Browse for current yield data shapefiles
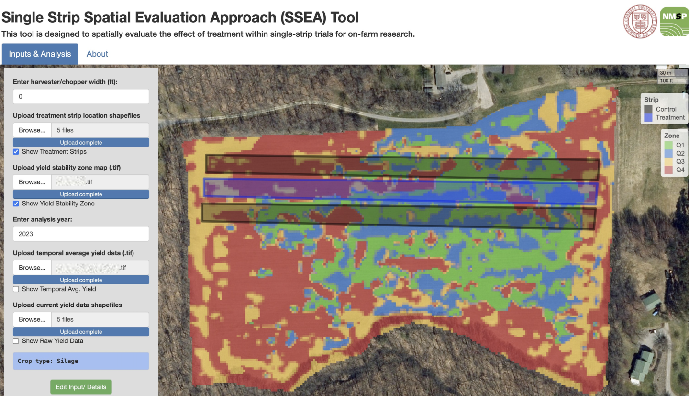Screen dimensions: 689x396 click(x=32, y=319)
